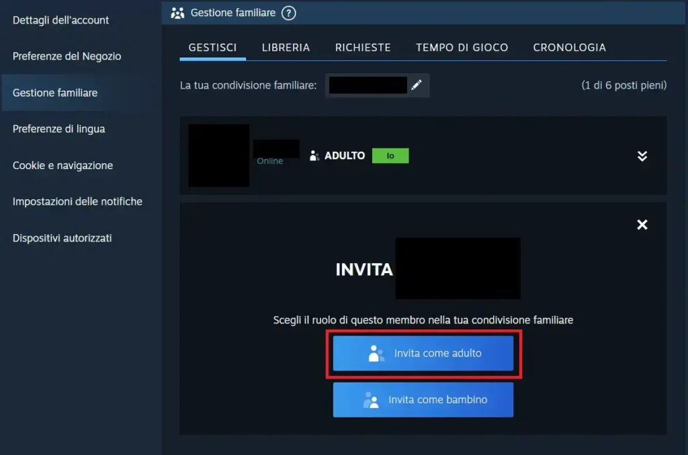The width and height of the screenshot is (688, 455).
Task: Open RICHIESTE tab
Action: click(x=363, y=47)
